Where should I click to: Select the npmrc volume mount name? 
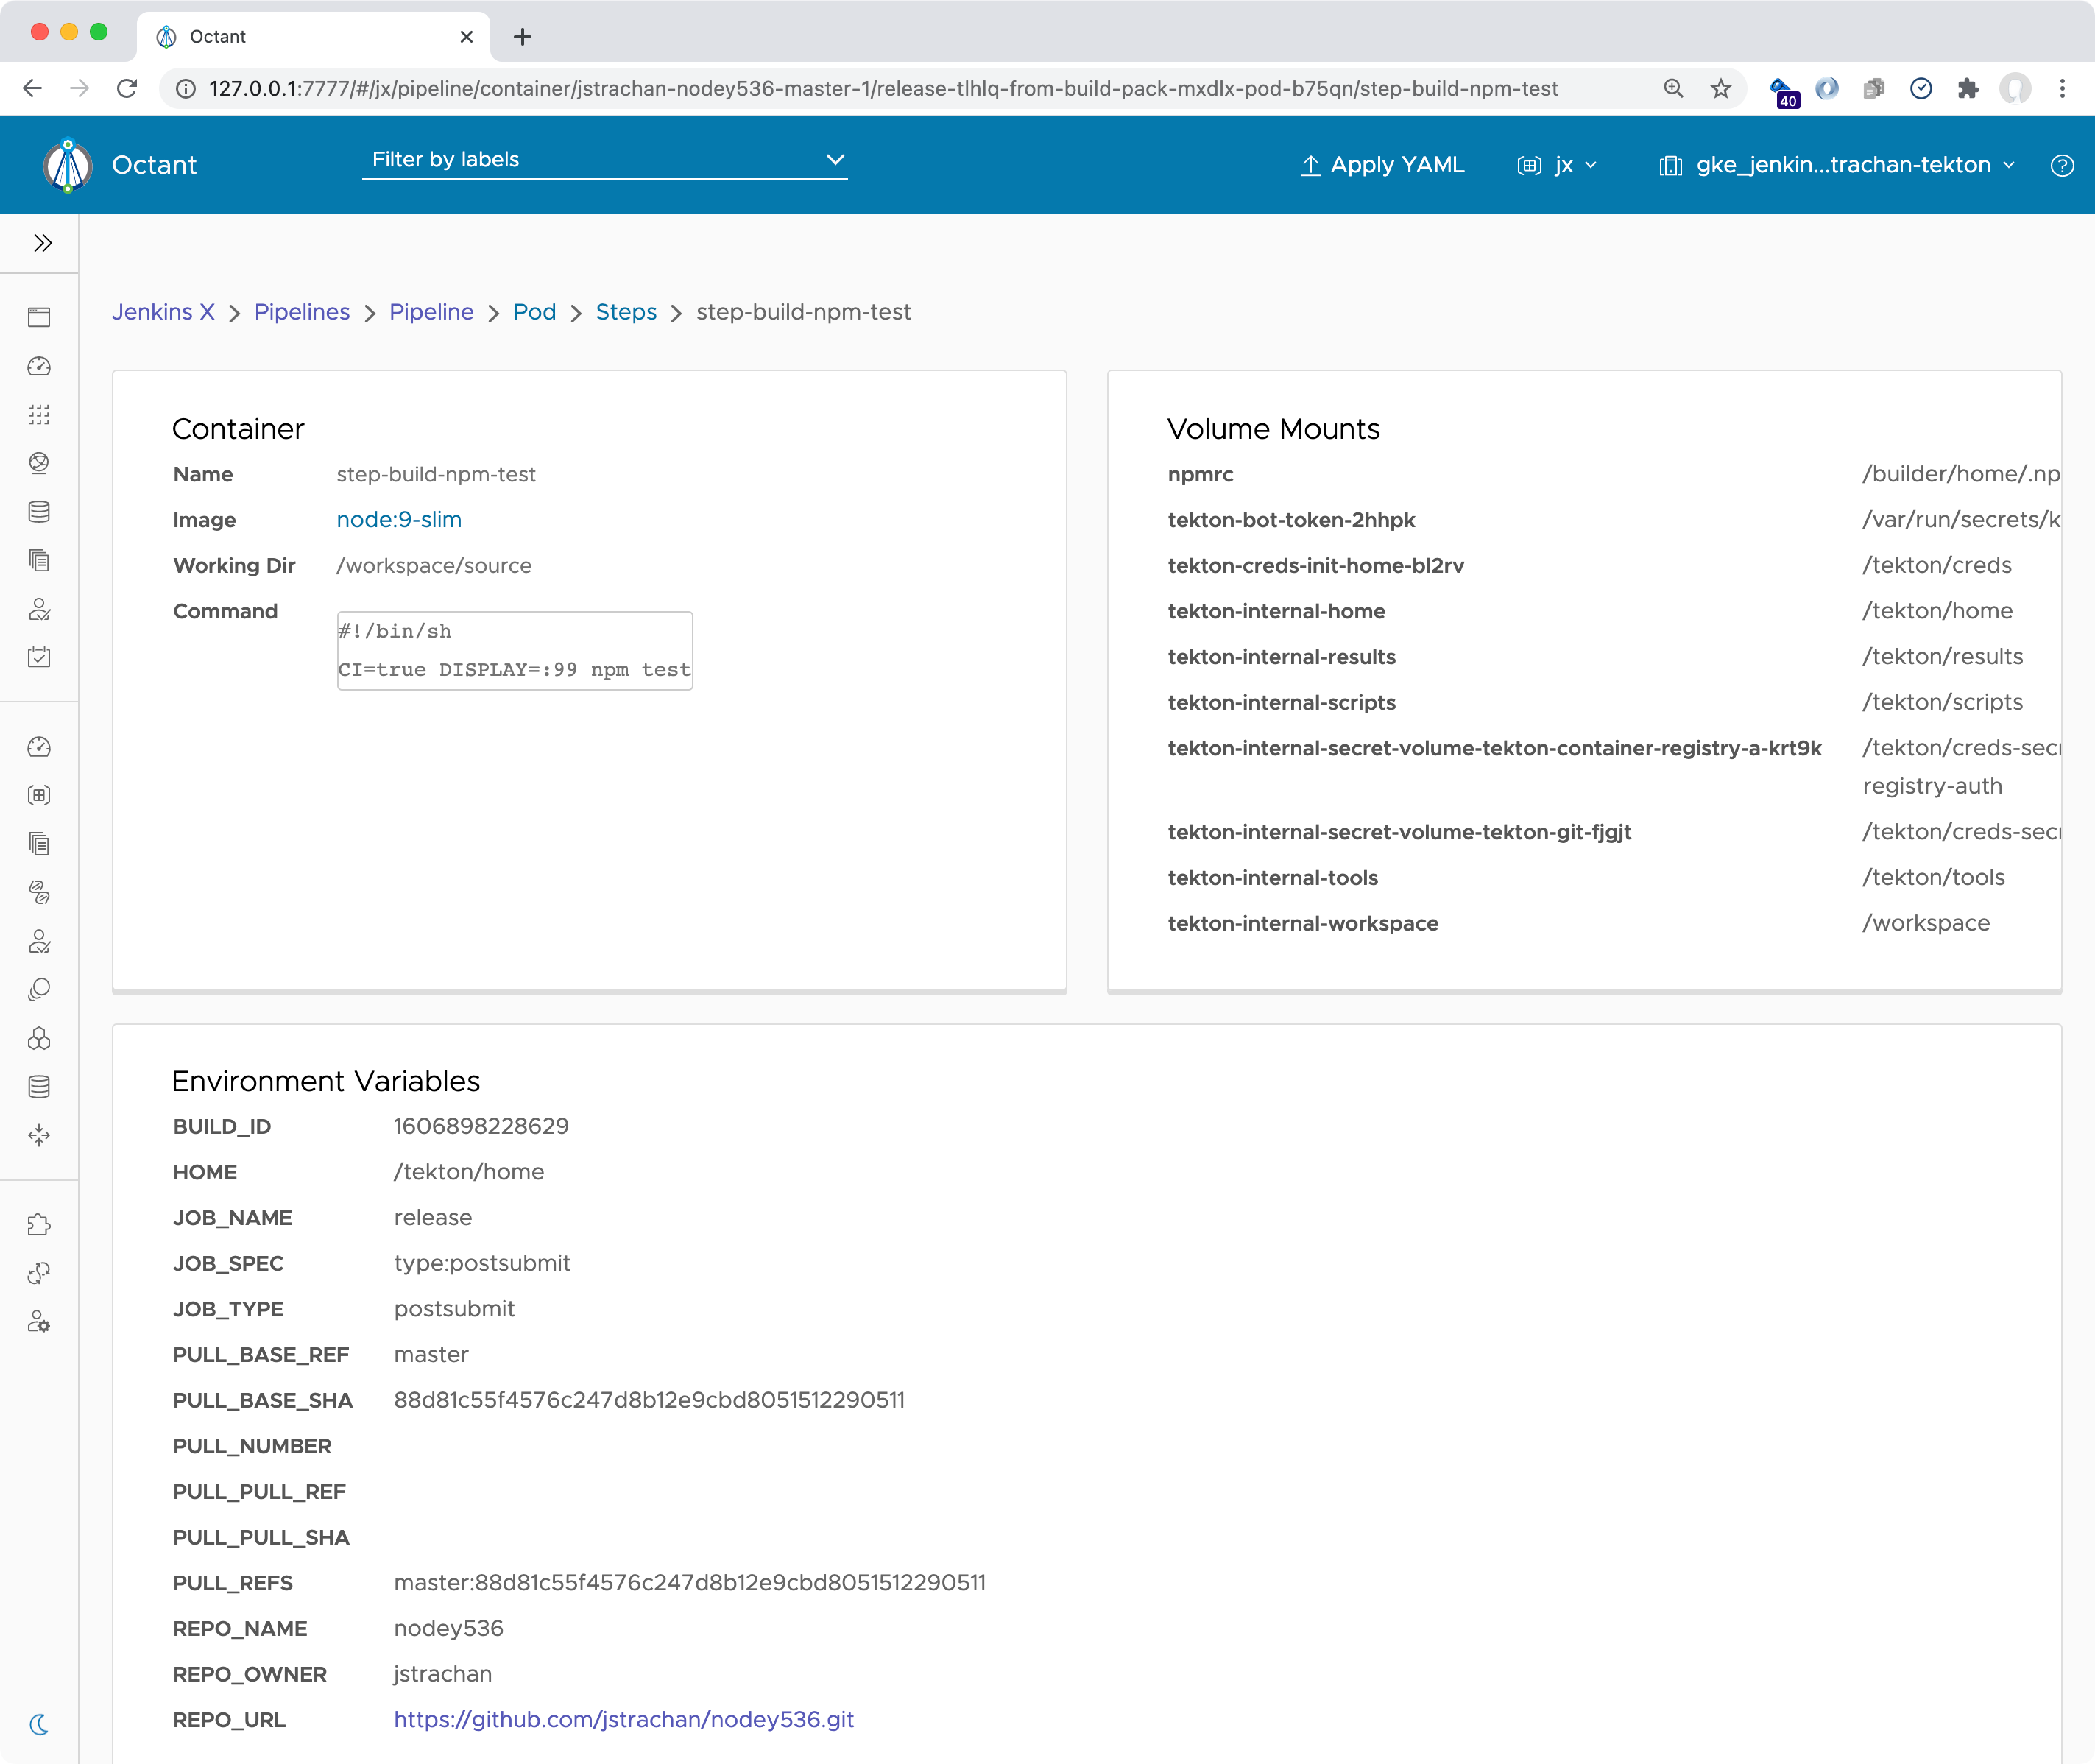pos(1200,474)
